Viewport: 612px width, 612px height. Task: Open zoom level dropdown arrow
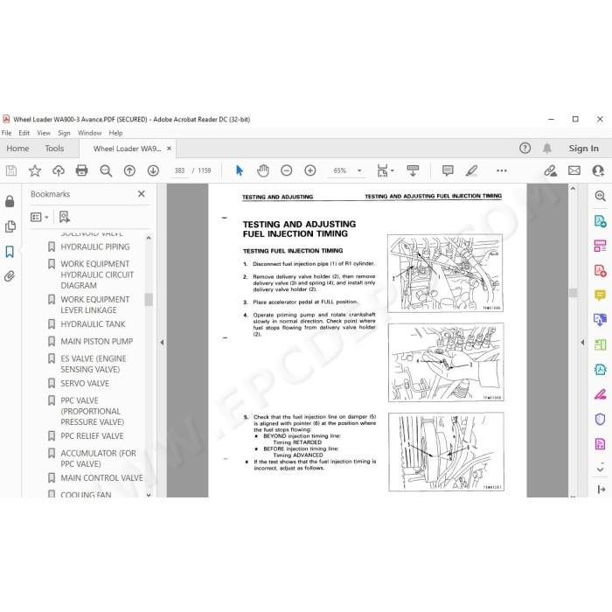click(x=359, y=170)
